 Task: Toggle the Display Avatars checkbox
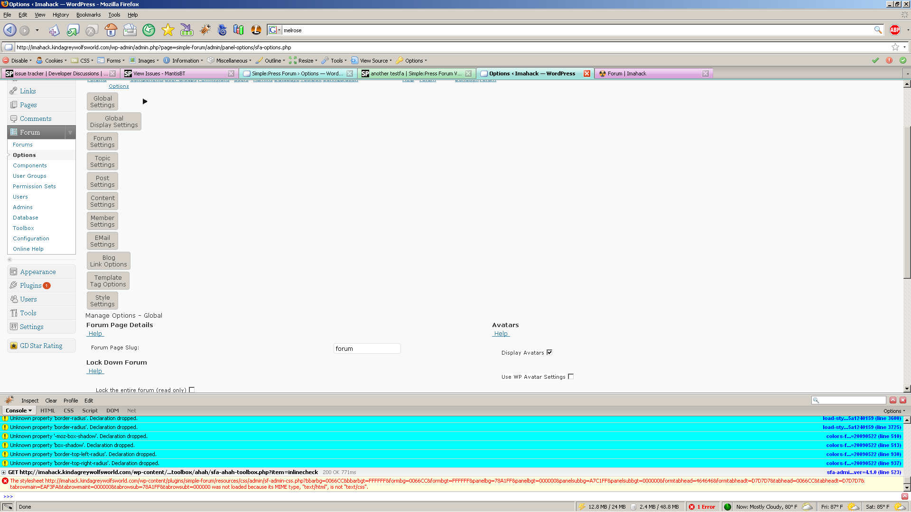click(x=549, y=352)
